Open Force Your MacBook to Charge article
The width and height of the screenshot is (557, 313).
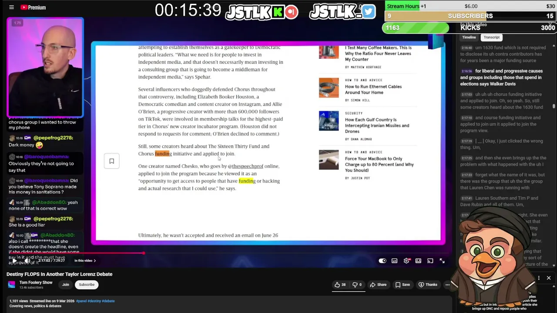click(379, 164)
